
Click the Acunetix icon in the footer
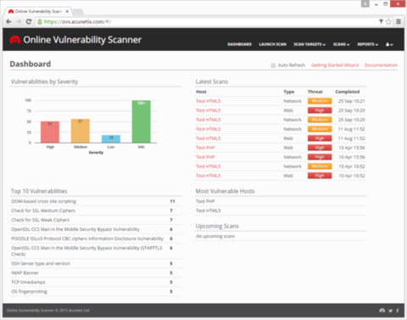click(382, 311)
